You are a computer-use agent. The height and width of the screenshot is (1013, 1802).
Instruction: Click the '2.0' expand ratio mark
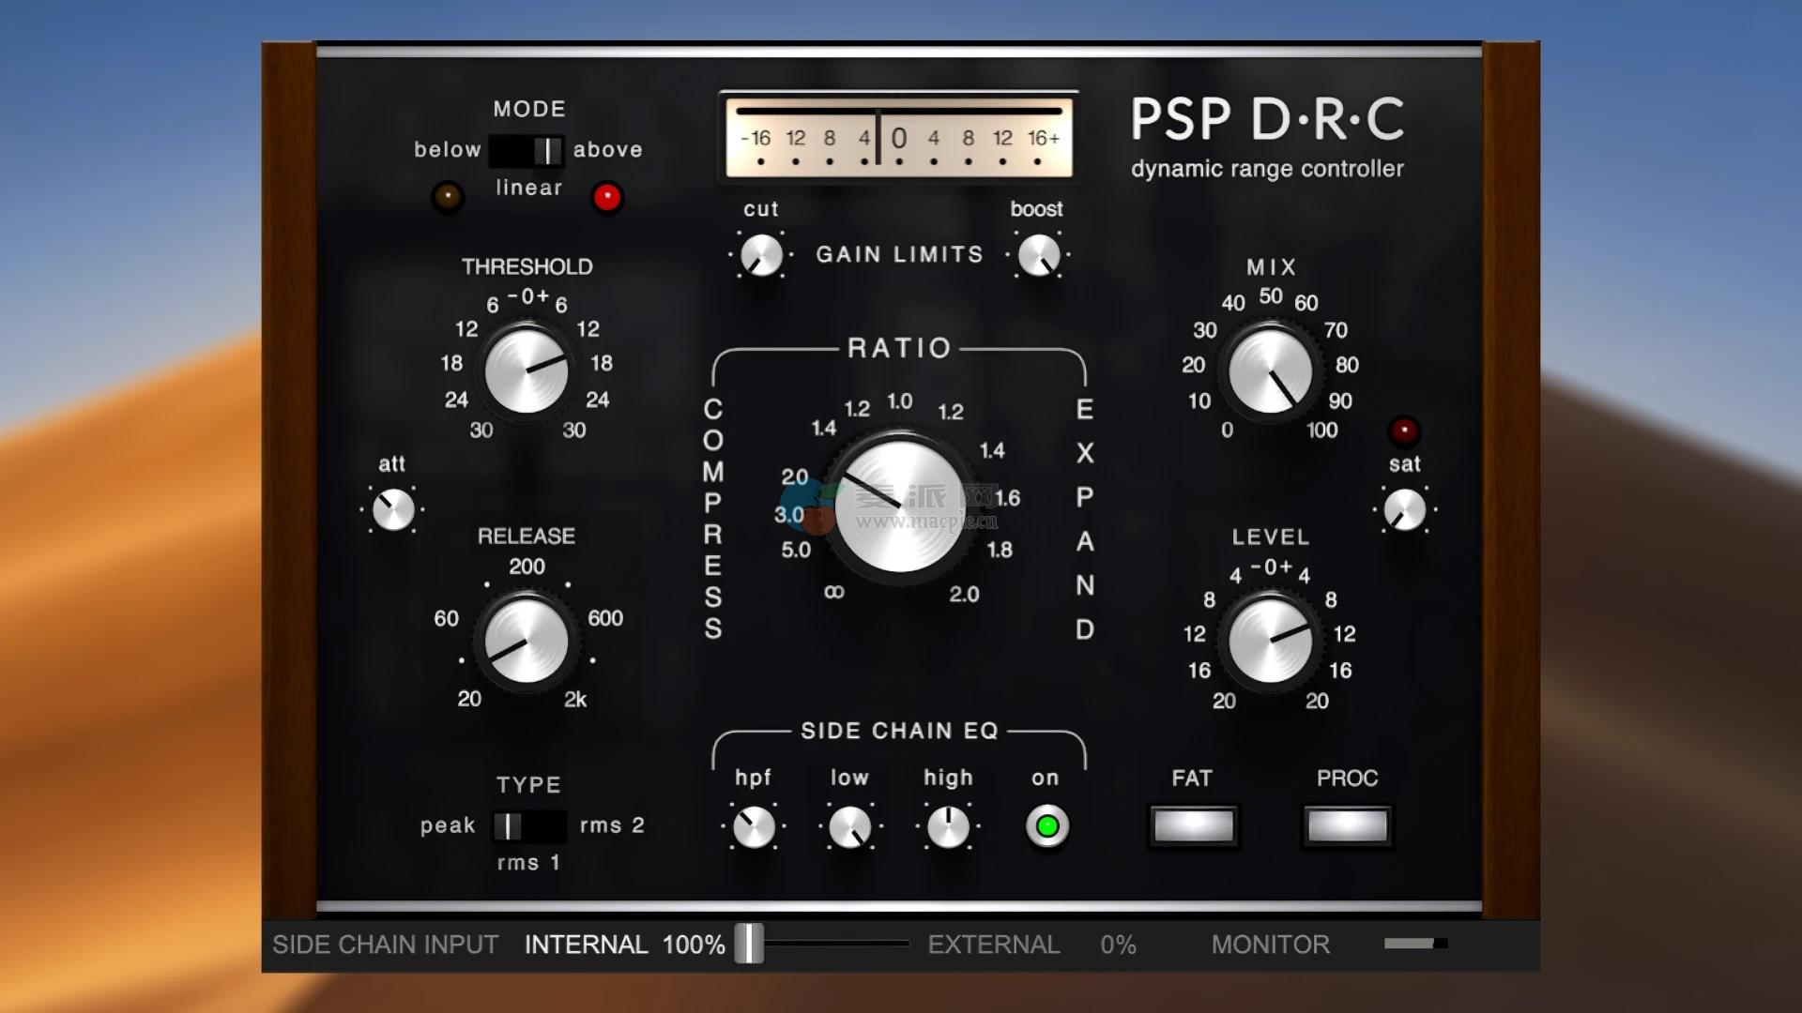964,595
